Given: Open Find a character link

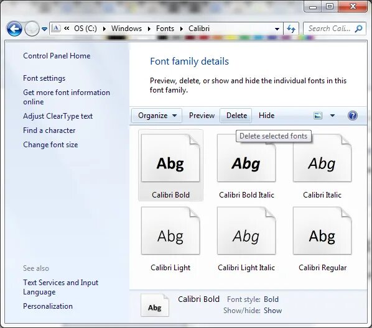Looking at the screenshot, I should click(49, 130).
